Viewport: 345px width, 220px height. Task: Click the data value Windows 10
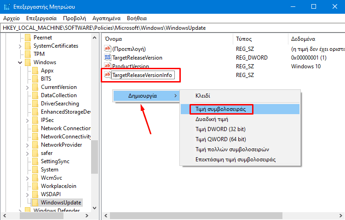click(306, 66)
